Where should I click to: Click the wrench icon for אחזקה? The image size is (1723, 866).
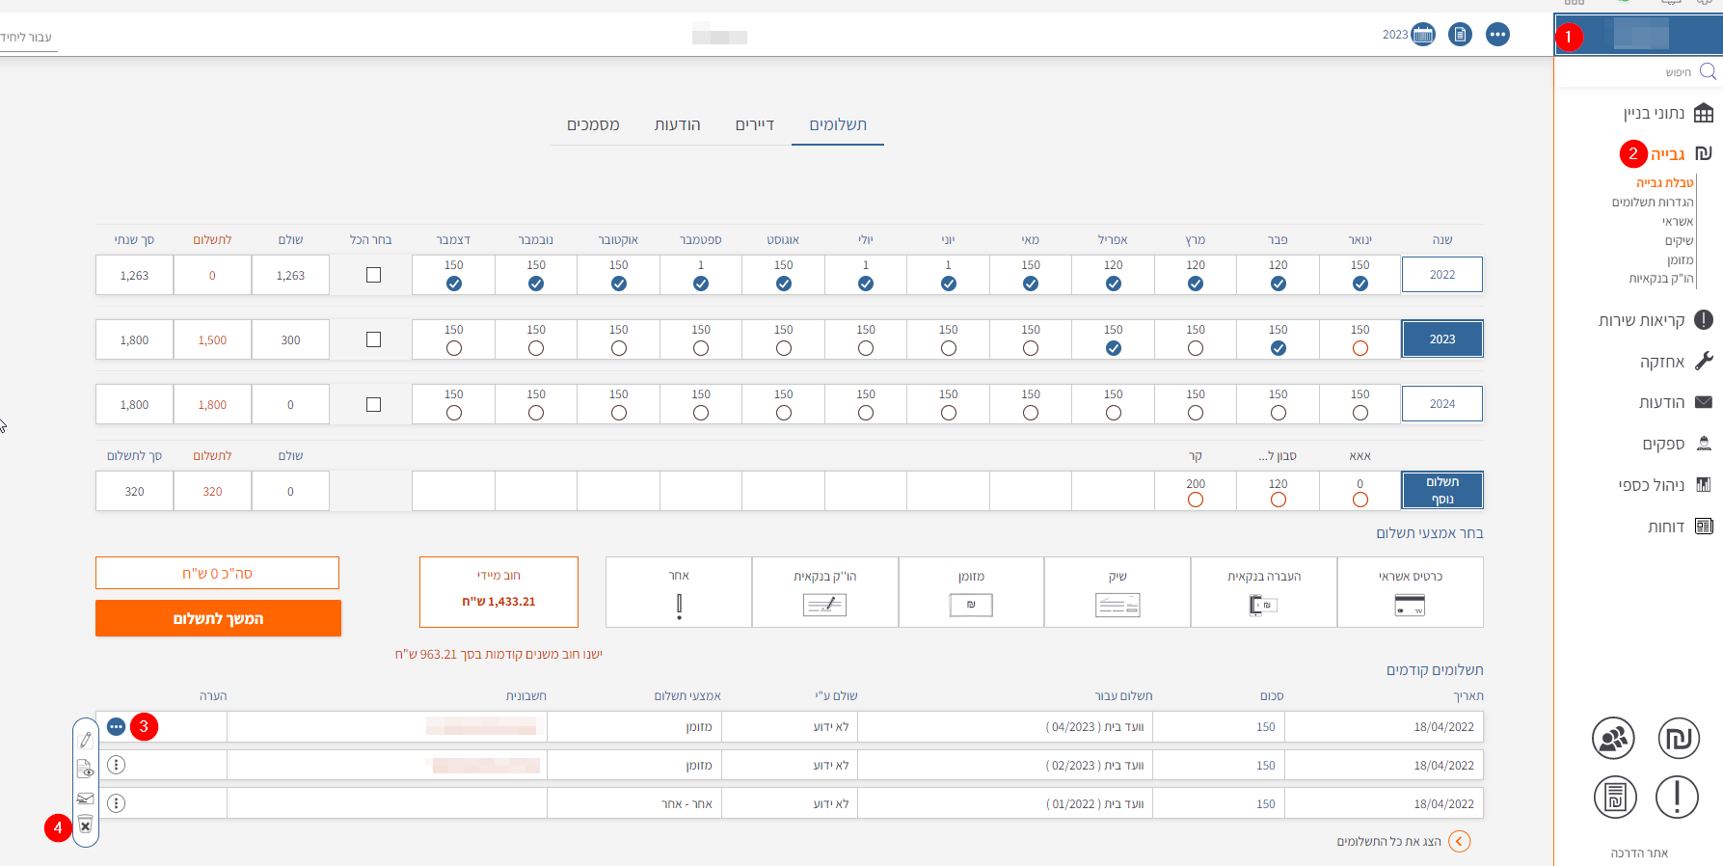1704,362
